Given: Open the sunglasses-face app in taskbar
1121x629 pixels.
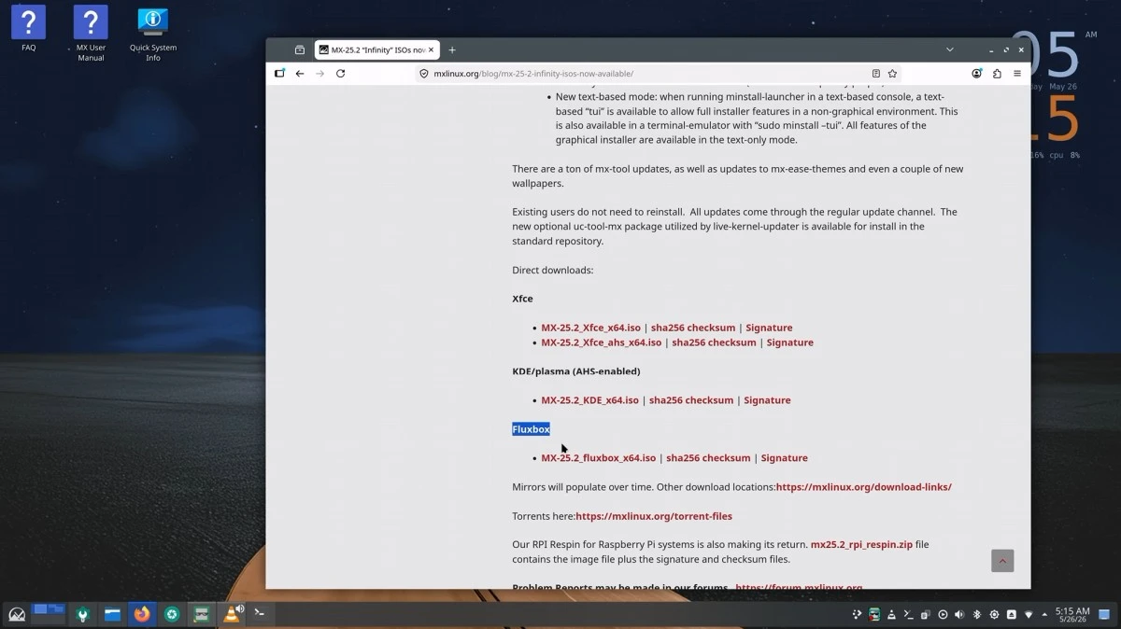Looking at the screenshot, I should pos(201,614).
